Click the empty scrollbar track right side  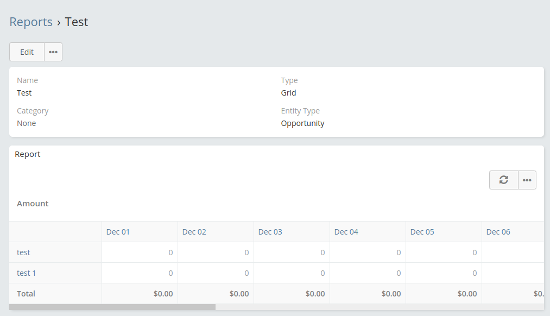click(x=380, y=307)
